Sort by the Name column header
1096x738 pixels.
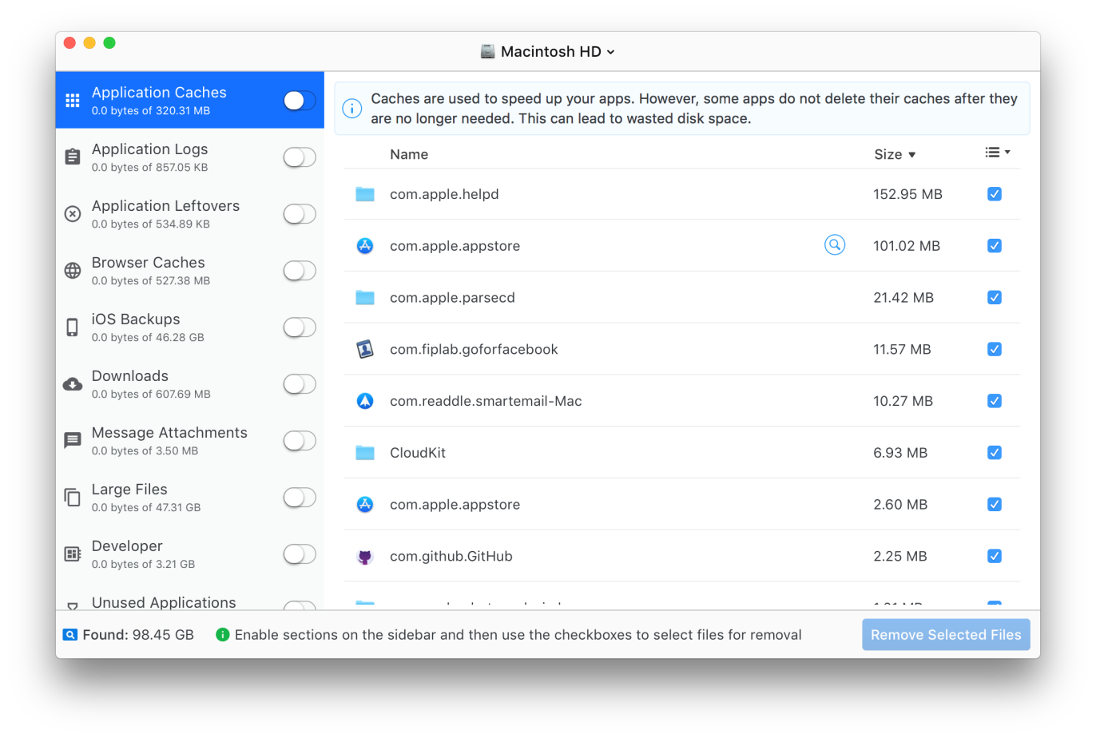[409, 155]
